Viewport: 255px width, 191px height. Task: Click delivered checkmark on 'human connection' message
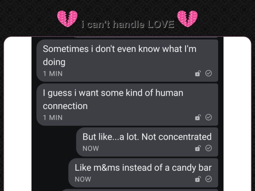click(209, 117)
